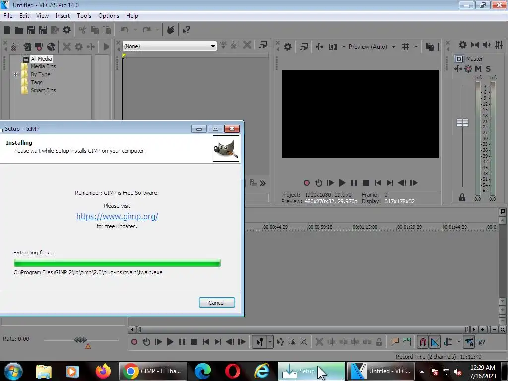The image size is (508, 381).
Task: Toggle Split Screen View in preview
Action: pos(333,47)
